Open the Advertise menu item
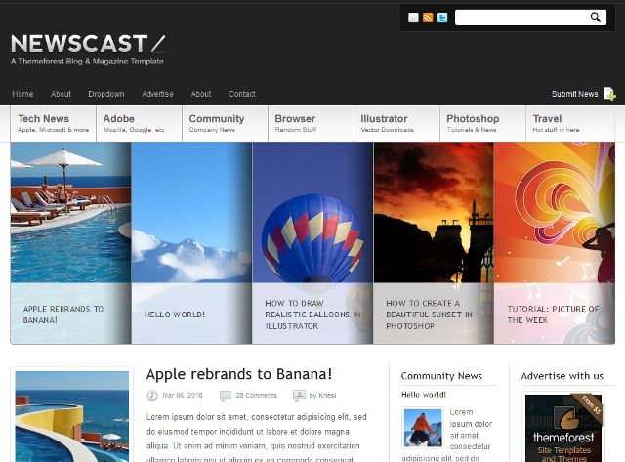Viewport: 625px width, 462px height. [x=157, y=94]
